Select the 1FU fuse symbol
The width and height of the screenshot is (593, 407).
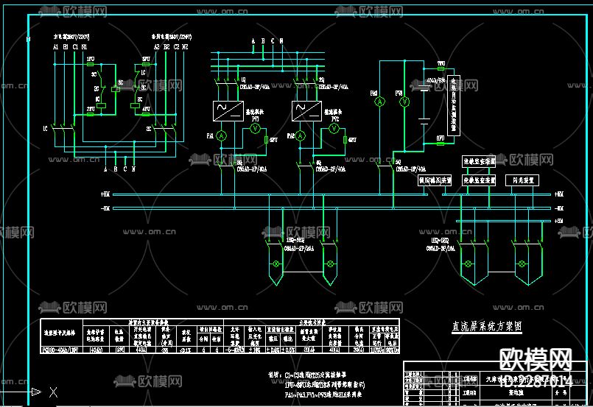click(x=91, y=64)
